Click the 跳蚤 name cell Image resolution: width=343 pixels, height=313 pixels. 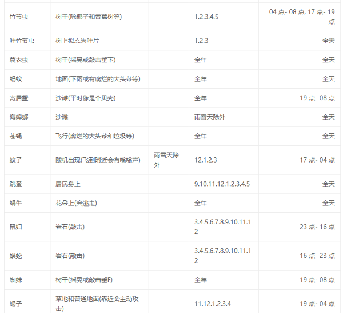click(16, 184)
